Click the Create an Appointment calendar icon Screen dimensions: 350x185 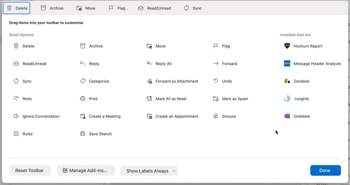[x=149, y=116]
